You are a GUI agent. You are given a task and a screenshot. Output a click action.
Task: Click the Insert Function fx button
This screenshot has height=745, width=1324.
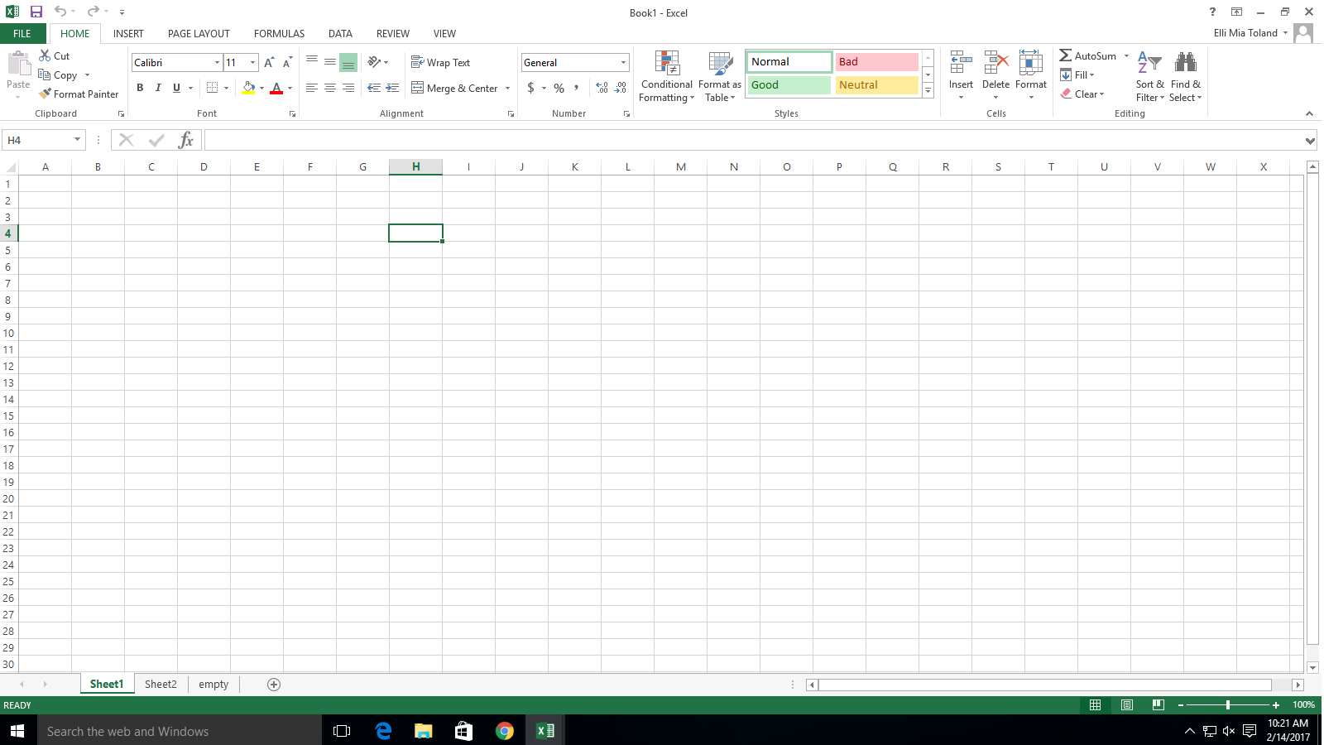tap(185, 140)
